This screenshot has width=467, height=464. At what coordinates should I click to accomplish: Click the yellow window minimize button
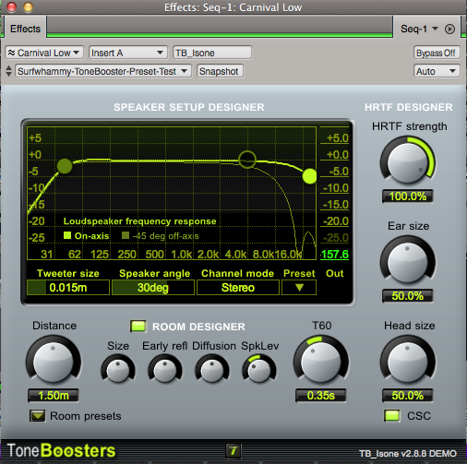click(x=28, y=7)
